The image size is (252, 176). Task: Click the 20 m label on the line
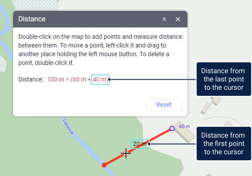pyautogui.click(x=140, y=144)
